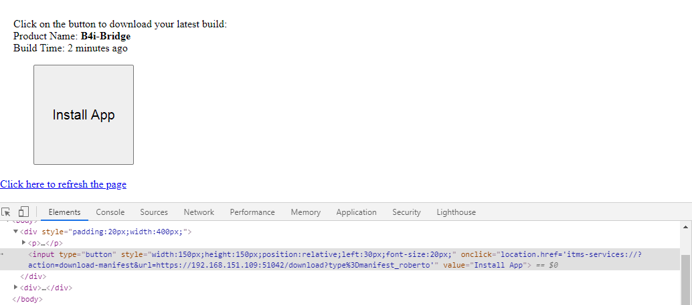
Task: Open the Sources tab
Action: (154, 212)
